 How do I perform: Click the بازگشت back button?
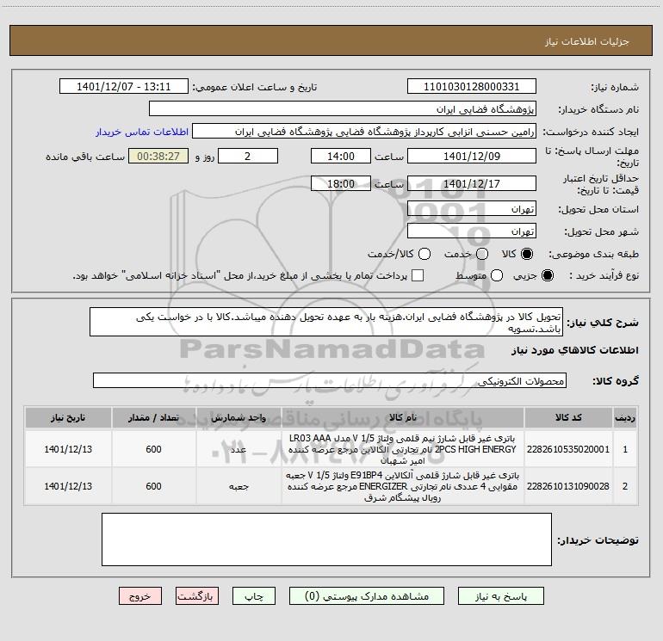[x=197, y=596]
